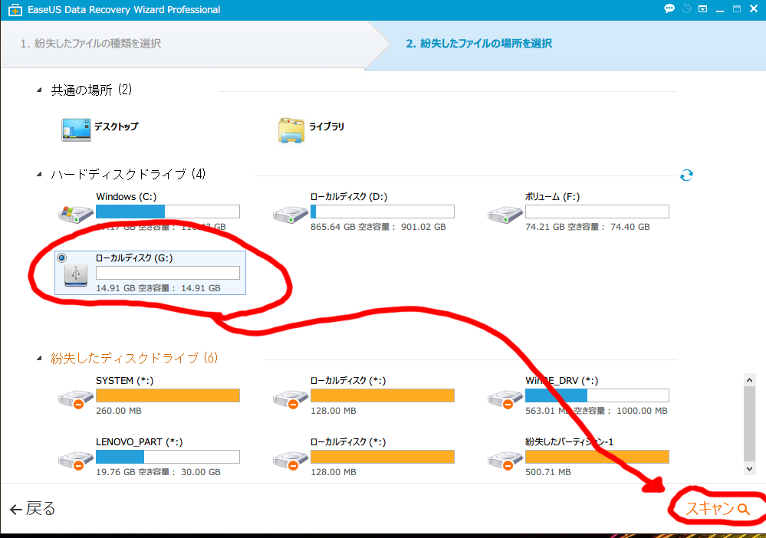Refresh the hard disk drive list
The width and height of the screenshot is (766, 538).
[x=686, y=176]
